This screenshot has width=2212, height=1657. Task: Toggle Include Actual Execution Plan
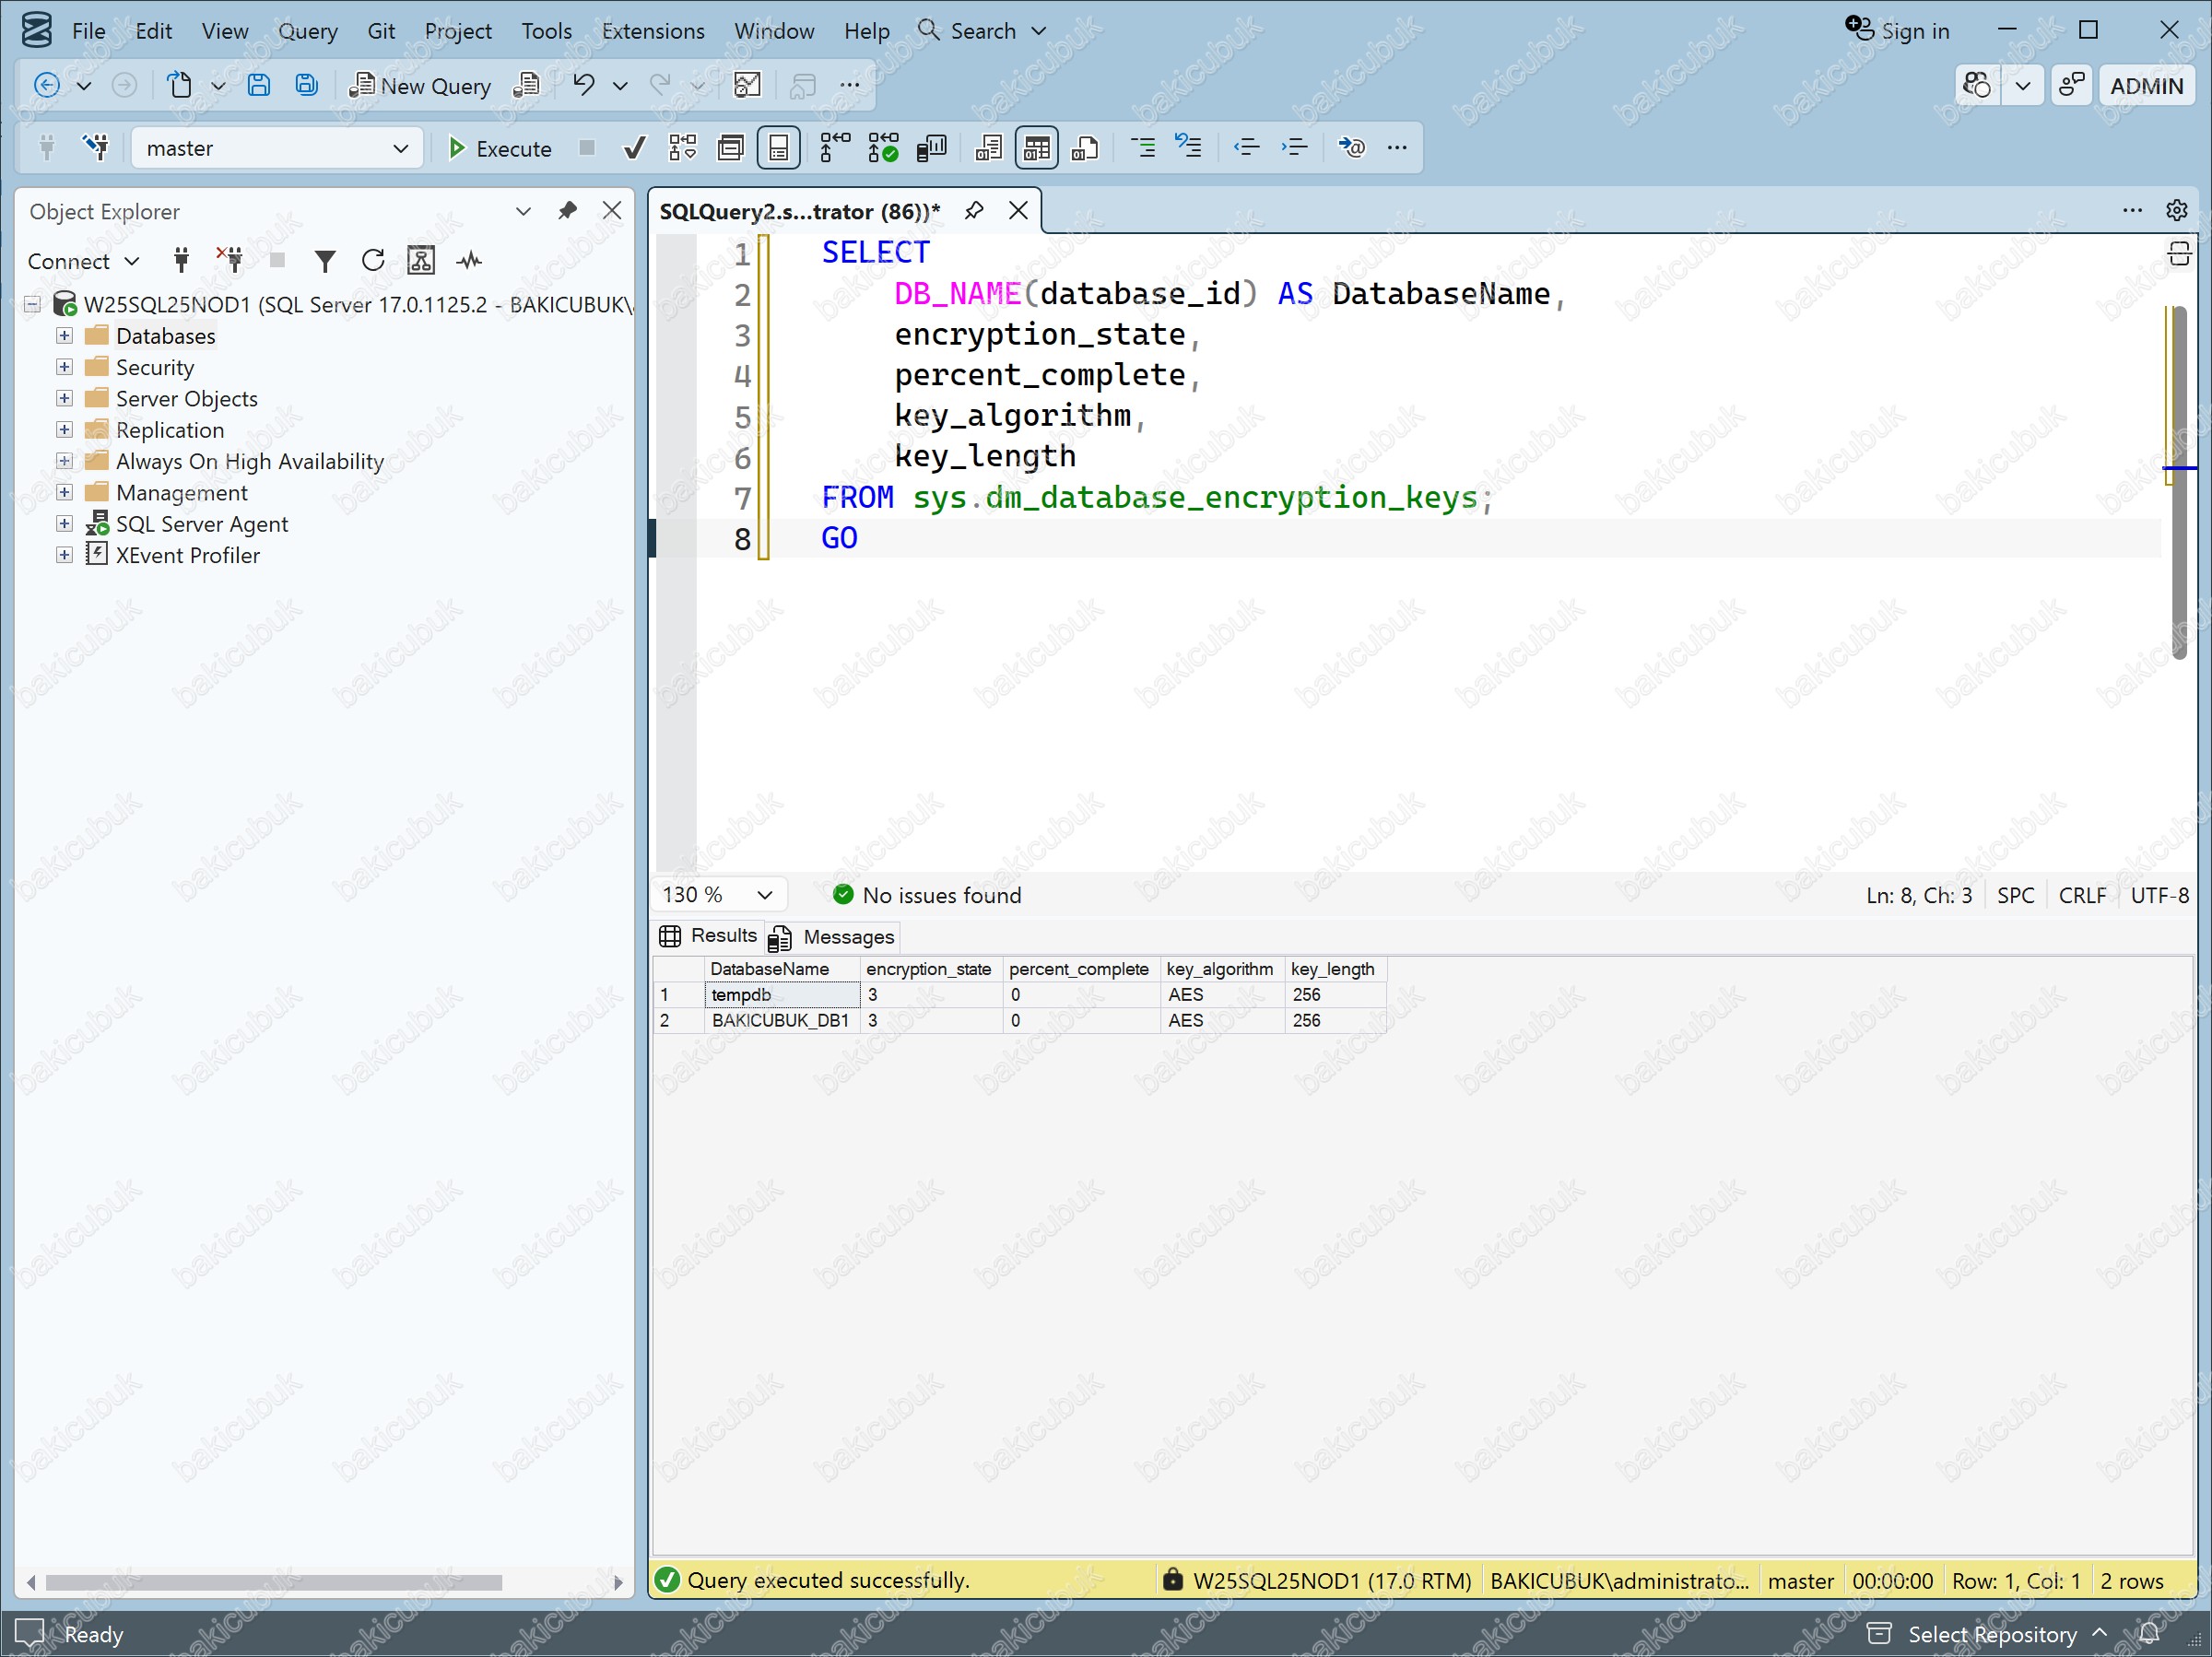point(834,148)
